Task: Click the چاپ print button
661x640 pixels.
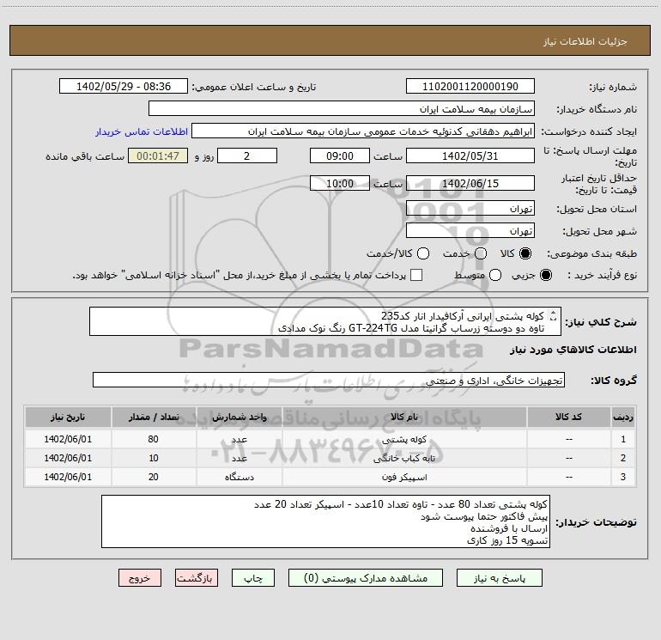Action: (x=253, y=578)
